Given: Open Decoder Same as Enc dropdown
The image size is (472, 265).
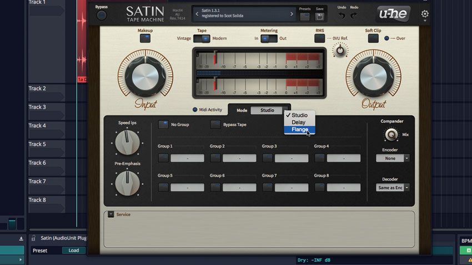Looking at the screenshot, I should 393,188.
